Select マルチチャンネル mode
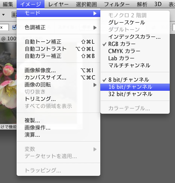 (135, 66)
